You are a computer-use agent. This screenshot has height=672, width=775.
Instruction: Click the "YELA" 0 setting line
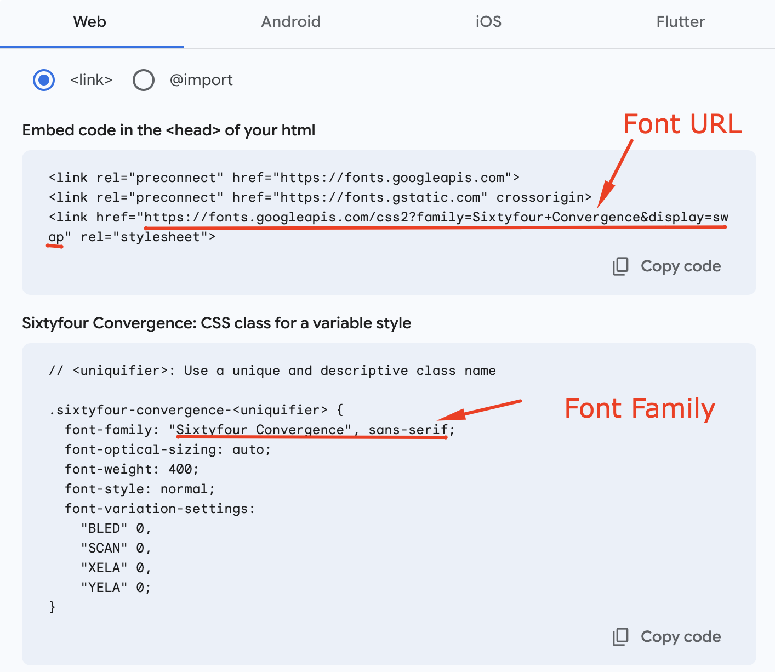click(x=116, y=588)
